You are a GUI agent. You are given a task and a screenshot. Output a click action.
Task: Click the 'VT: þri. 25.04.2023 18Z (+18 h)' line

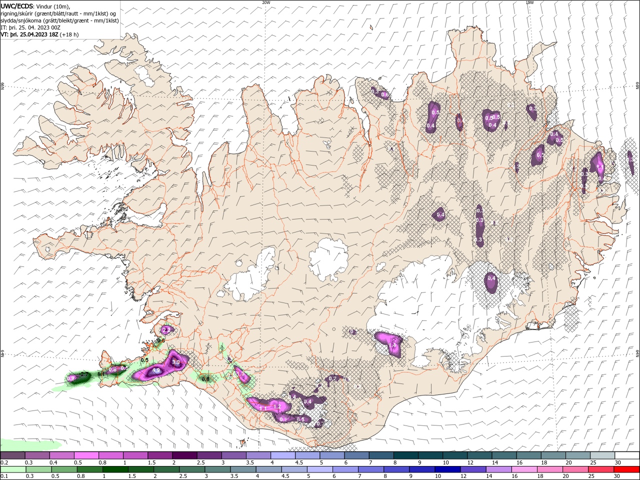coord(39,34)
